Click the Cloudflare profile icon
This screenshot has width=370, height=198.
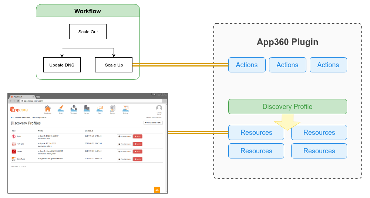[x=14, y=159]
